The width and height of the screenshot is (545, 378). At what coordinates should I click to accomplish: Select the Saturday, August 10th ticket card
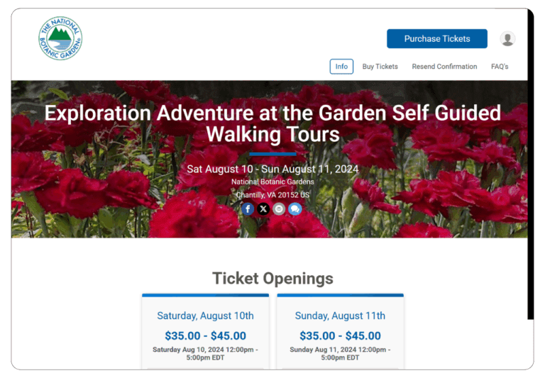click(x=205, y=316)
